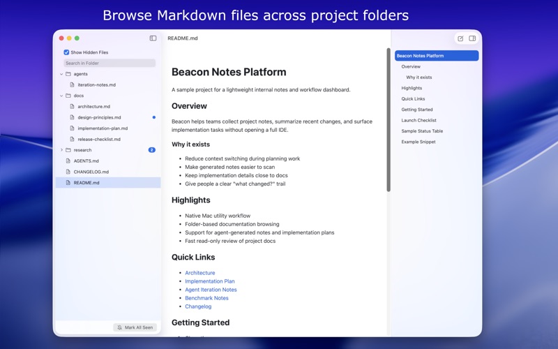The image size is (558, 349).
Task: Open the Architecture link
Action: click(200, 273)
